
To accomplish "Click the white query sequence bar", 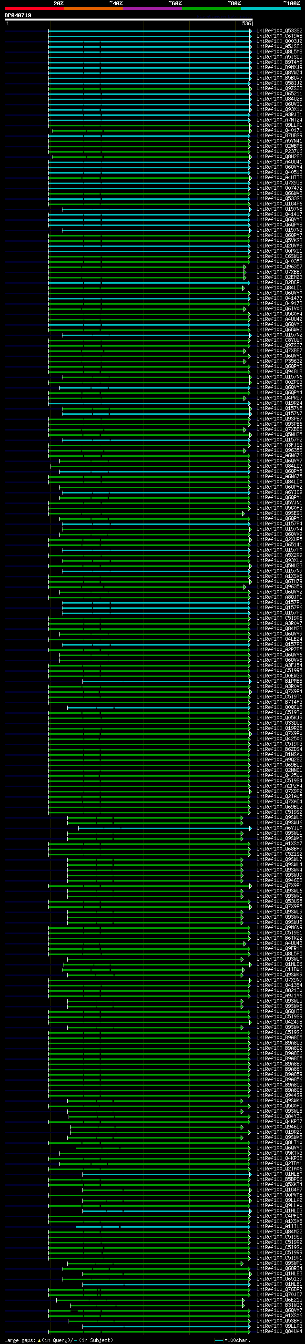I will [x=129, y=19].
